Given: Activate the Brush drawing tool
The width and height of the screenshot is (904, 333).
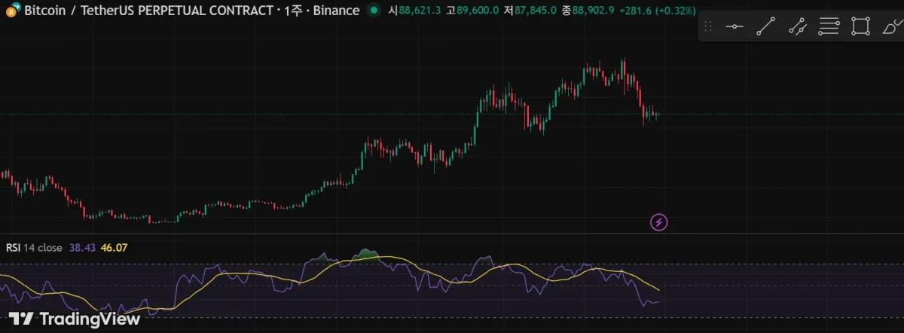Looking at the screenshot, I should 890,27.
